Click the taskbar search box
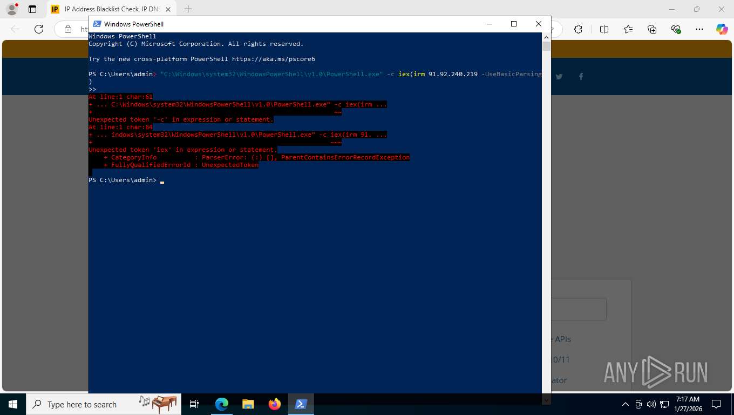The image size is (734, 415). click(x=104, y=404)
